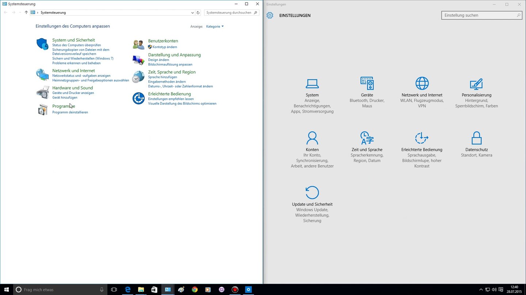The height and width of the screenshot is (295, 526).
Task: Click Einstellungen empfehlen lassen link
Action: click(x=171, y=99)
